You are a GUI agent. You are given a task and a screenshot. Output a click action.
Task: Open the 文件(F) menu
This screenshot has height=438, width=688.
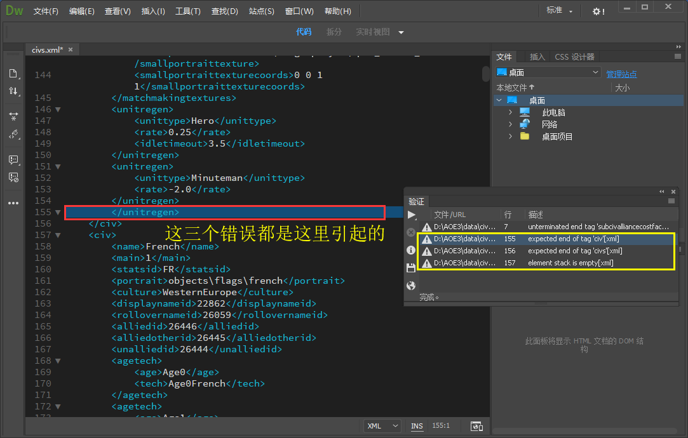[x=46, y=11]
